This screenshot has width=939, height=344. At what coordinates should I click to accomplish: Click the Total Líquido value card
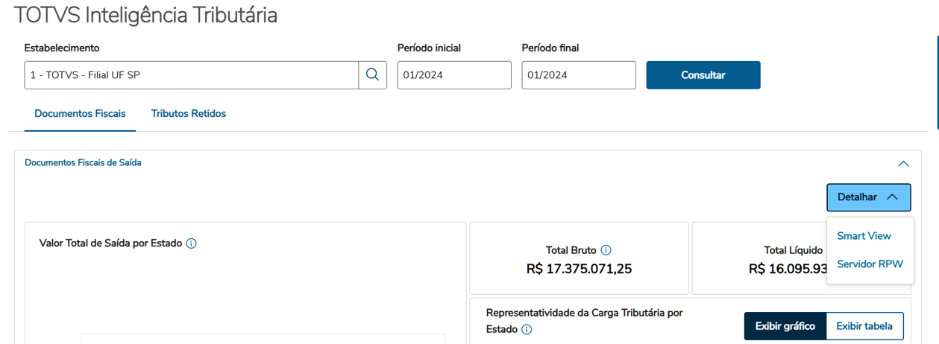point(757,259)
